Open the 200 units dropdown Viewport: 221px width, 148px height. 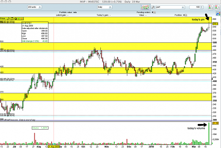(34, 7)
